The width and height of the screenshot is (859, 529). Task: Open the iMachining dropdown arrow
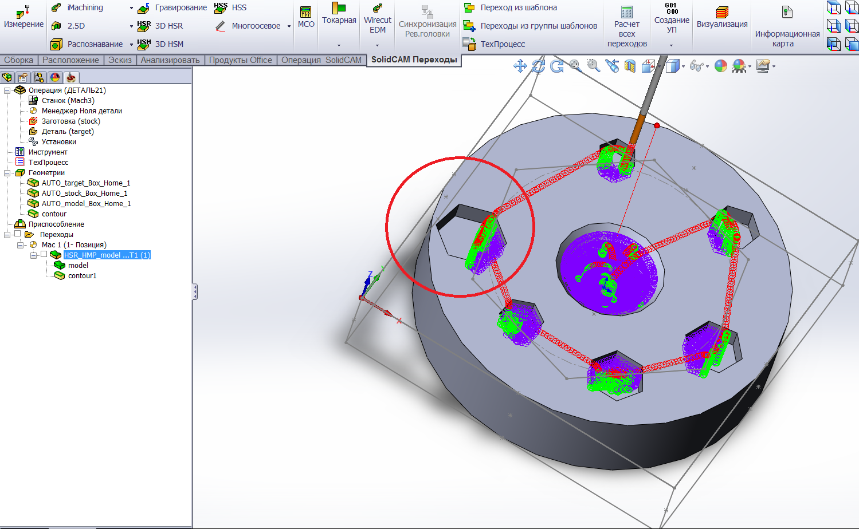pyautogui.click(x=131, y=8)
